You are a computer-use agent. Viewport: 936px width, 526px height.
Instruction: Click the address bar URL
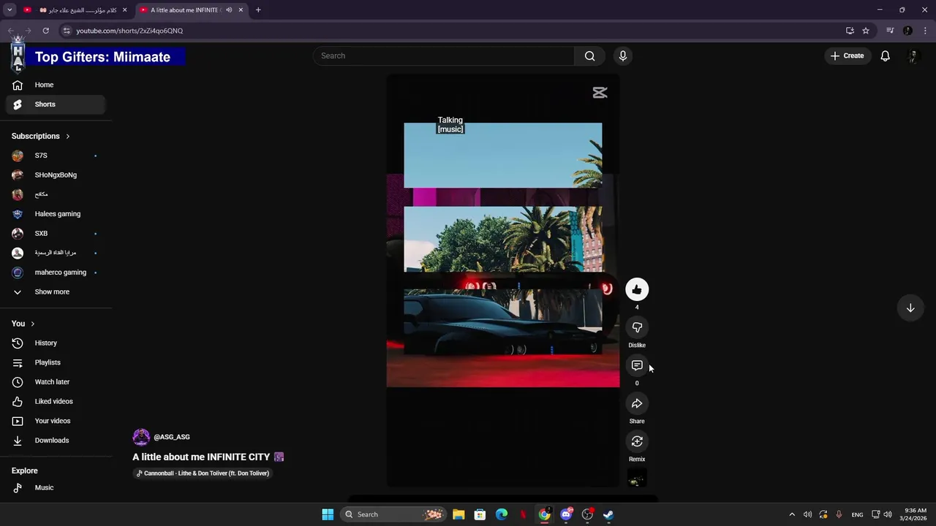pos(129,31)
